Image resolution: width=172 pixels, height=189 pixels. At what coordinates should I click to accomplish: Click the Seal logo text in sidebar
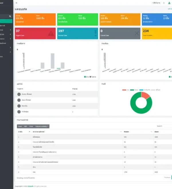(1, 3)
